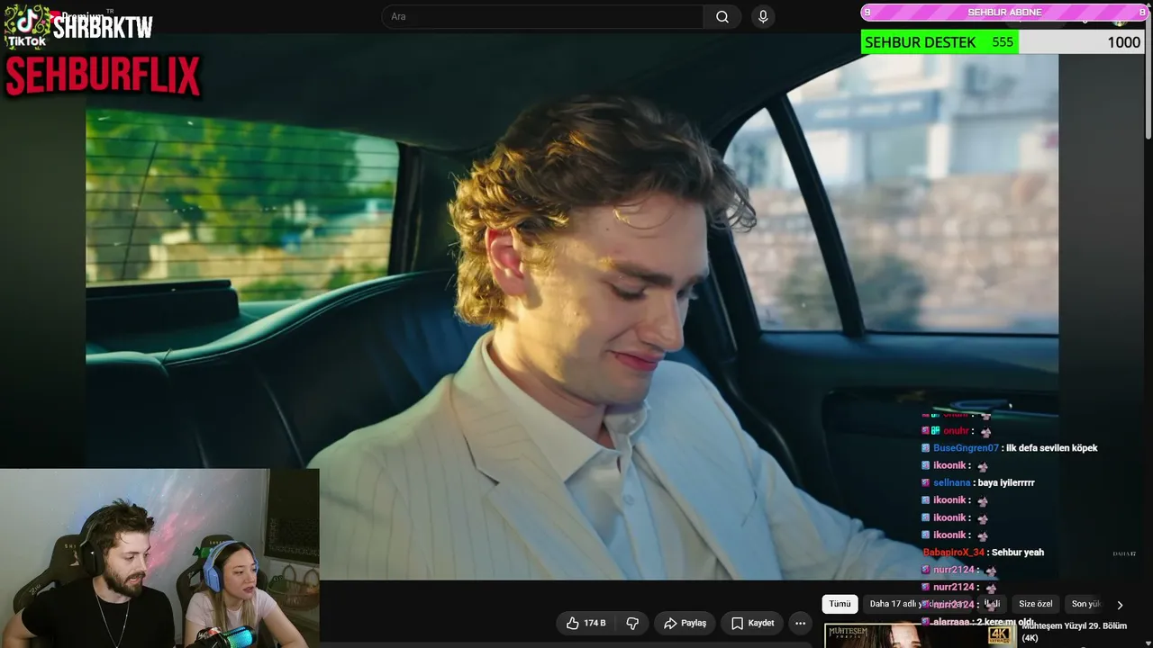Open the three-dot more actions menu
This screenshot has height=648, width=1153.
tap(800, 623)
